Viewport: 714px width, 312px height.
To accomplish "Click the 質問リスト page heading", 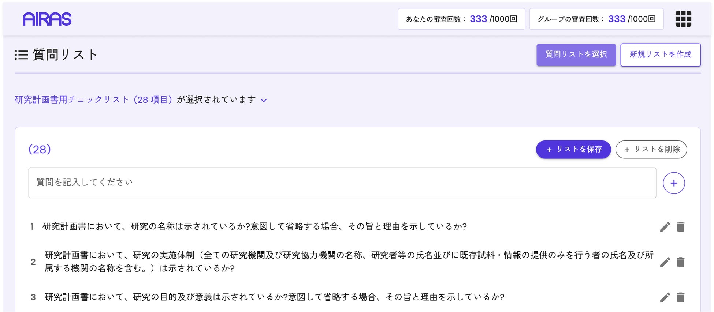I will click(x=65, y=55).
